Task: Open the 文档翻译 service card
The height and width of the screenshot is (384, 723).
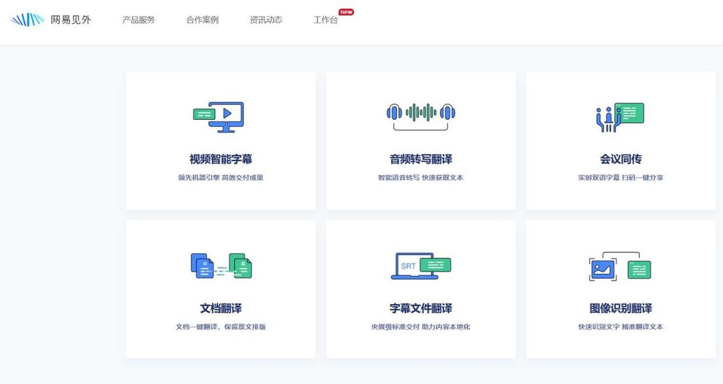Action: 221,289
